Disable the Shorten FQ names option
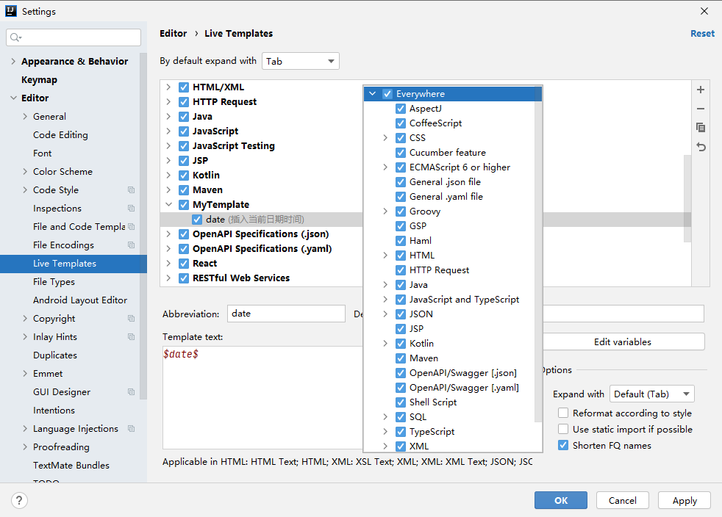This screenshot has height=517, width=722. click(x=563, y=446)
